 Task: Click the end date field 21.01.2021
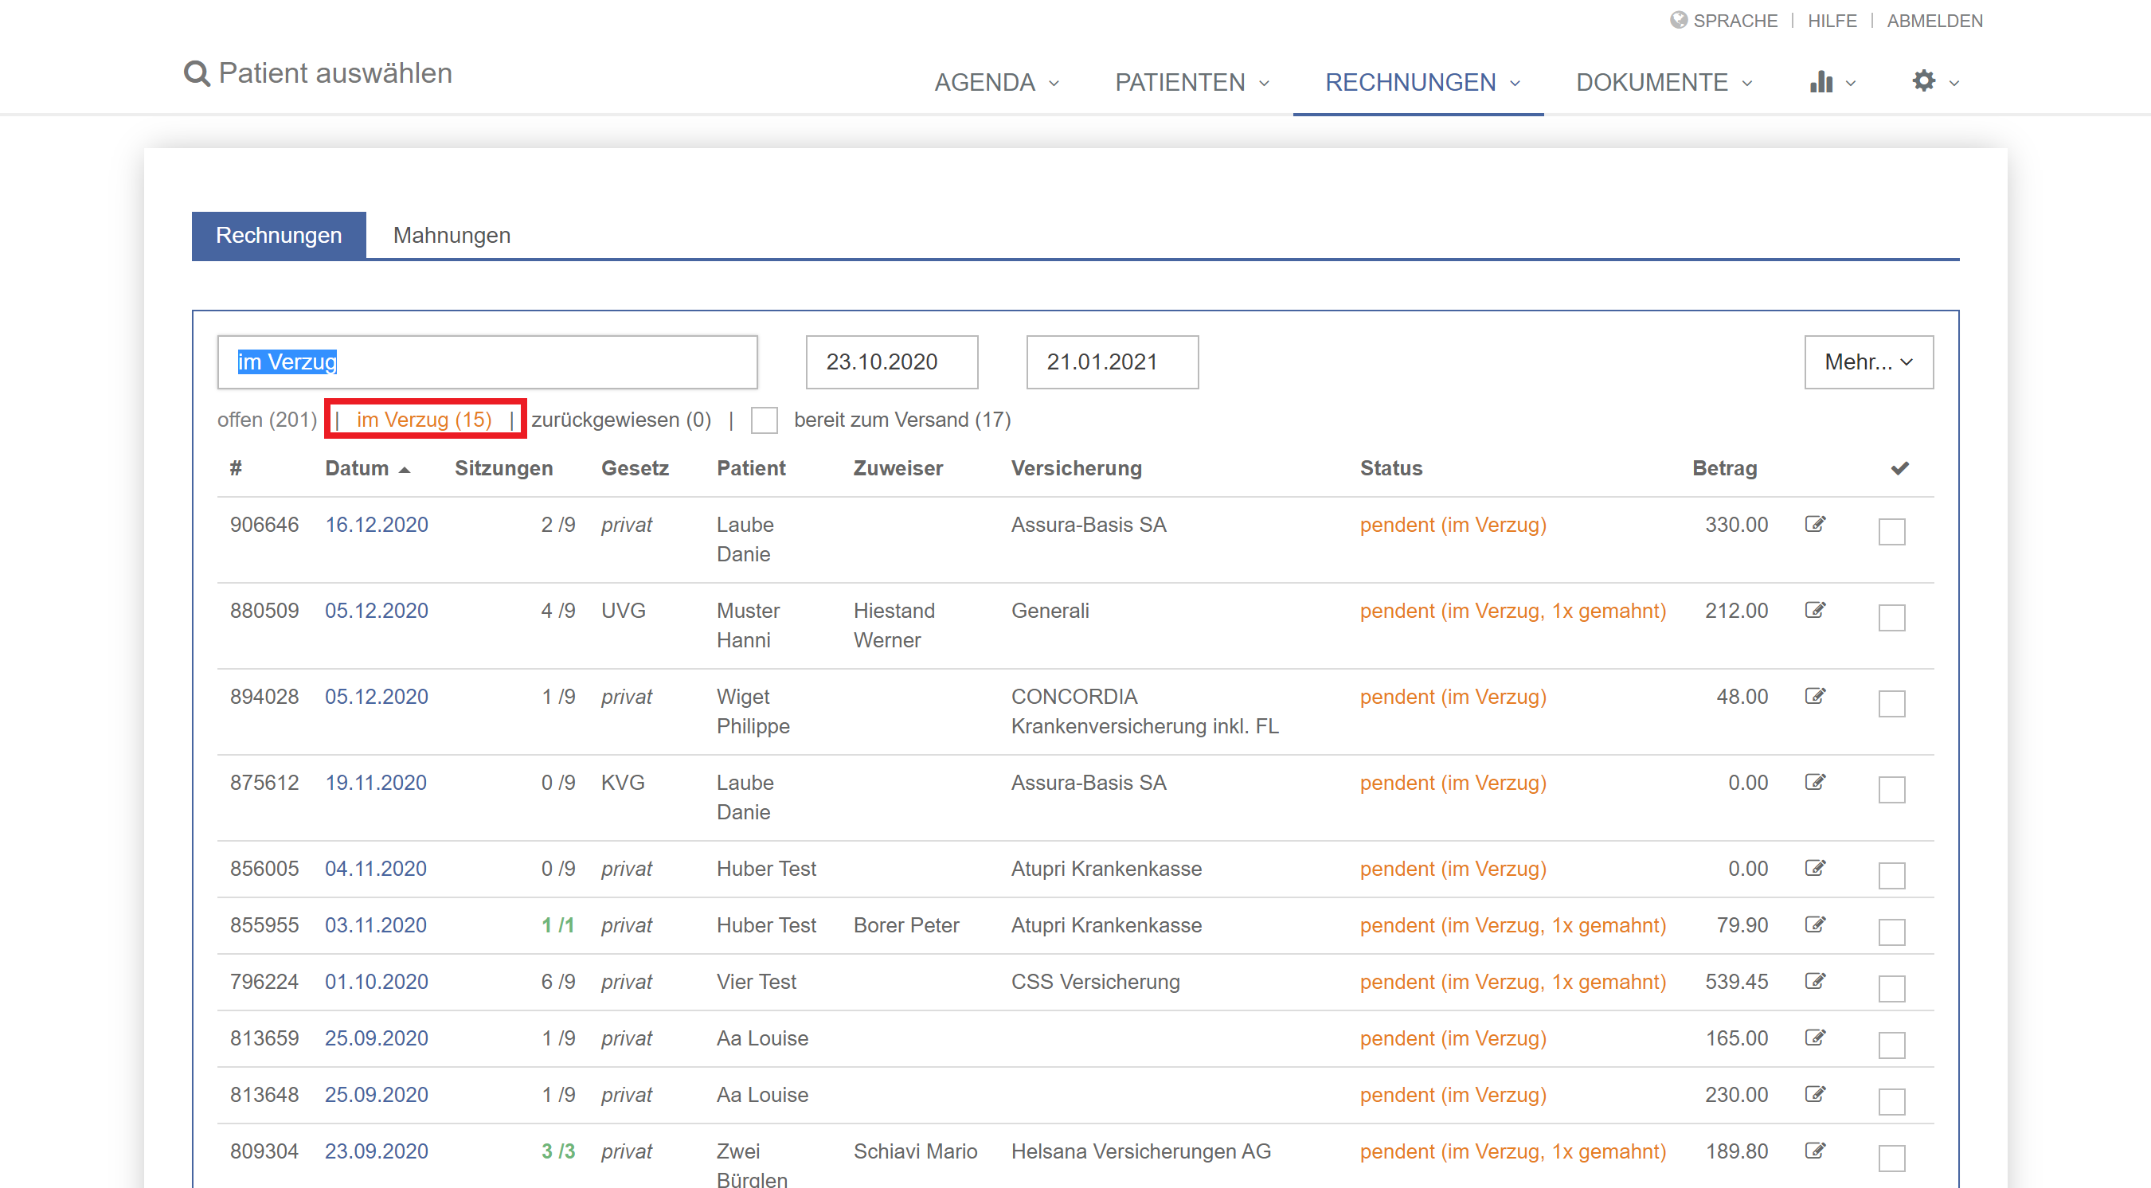click(1113, 361)
